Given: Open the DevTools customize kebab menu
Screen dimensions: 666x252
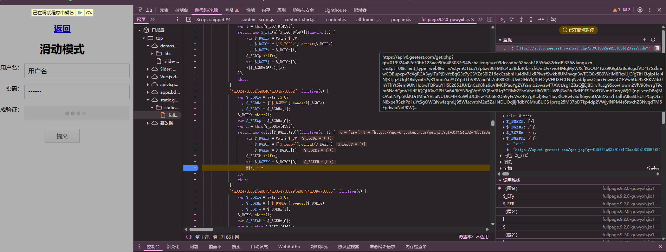Looking at the screenshot, I should [x=650, y=10].
